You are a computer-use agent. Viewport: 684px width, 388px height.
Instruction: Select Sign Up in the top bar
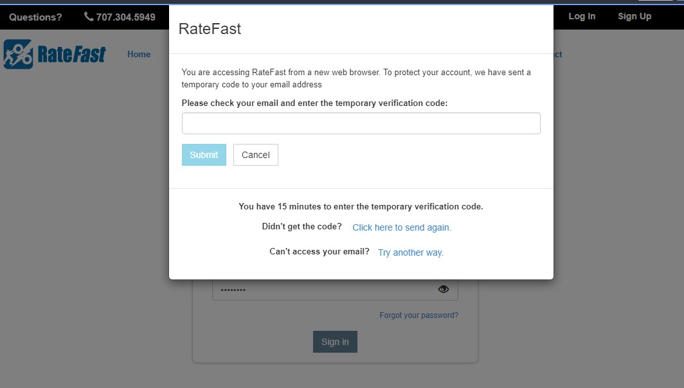(x=634, y=17)
